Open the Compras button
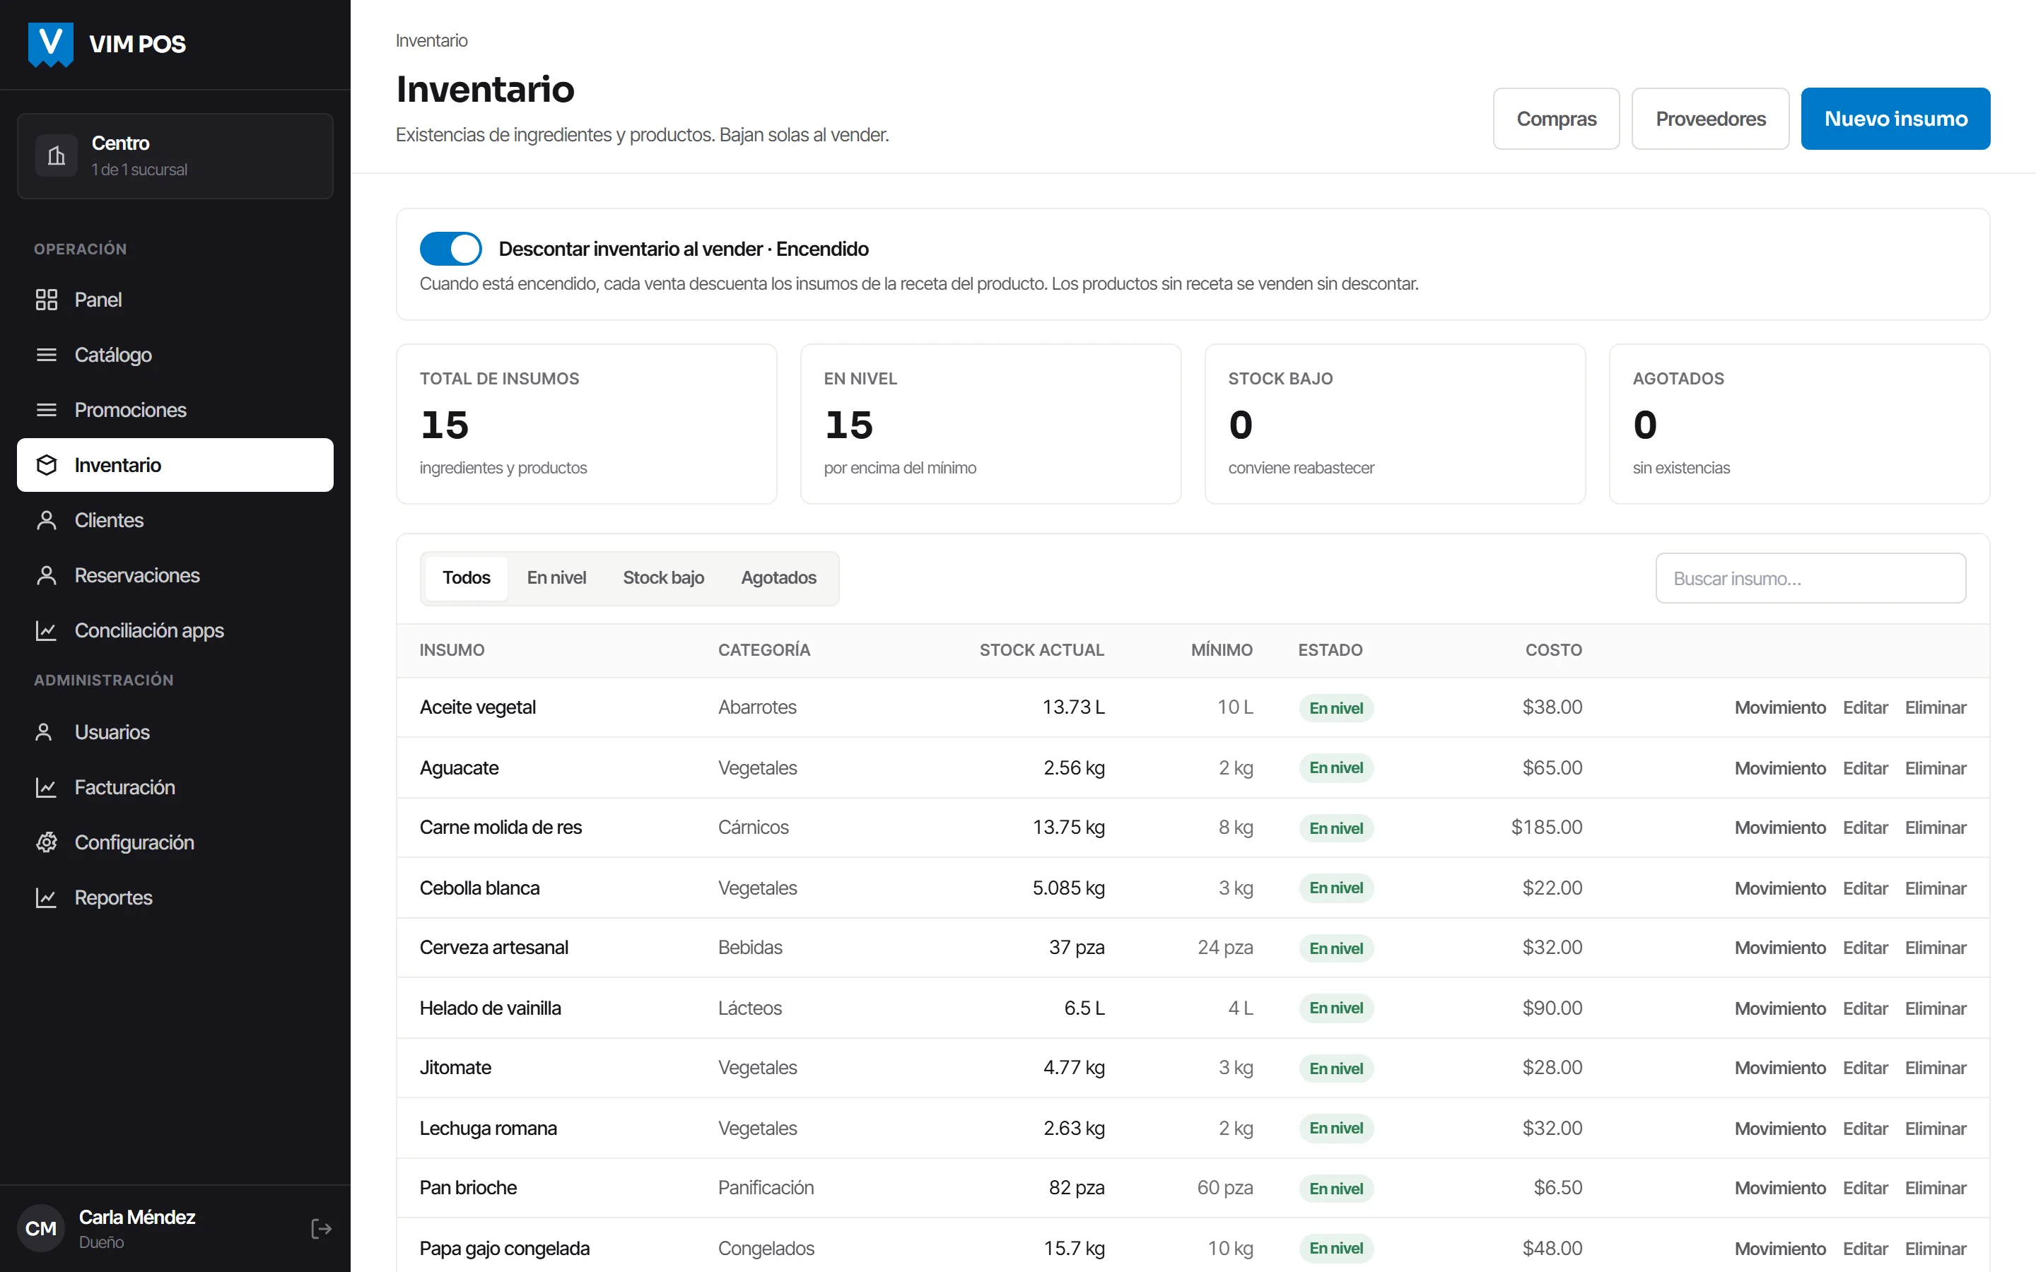This screenshot has height=1272, width=2036. [1557, 119]
